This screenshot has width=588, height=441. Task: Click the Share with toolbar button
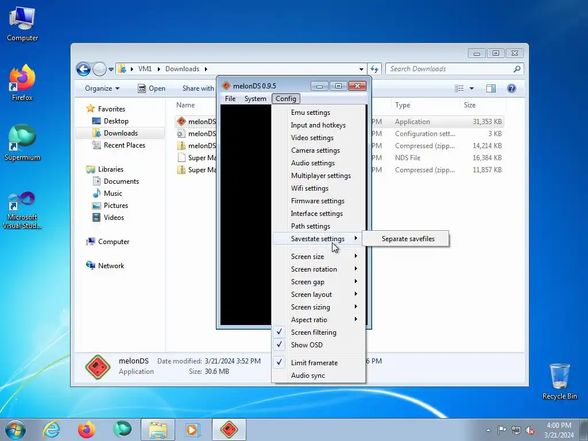(x=198, y=88)
